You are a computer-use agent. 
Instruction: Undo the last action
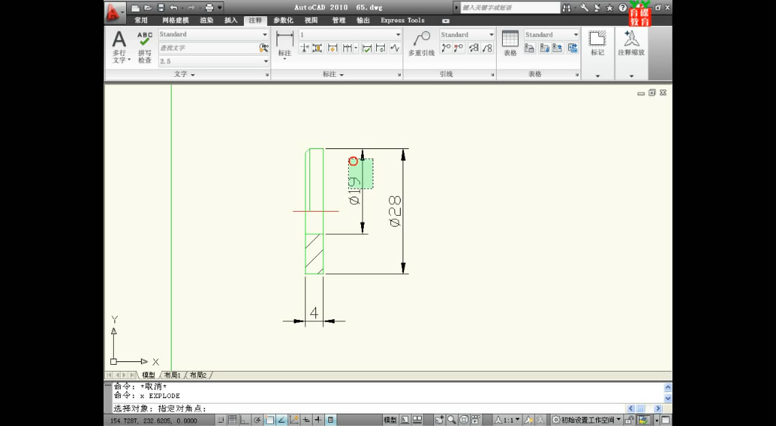pos(173,7)
